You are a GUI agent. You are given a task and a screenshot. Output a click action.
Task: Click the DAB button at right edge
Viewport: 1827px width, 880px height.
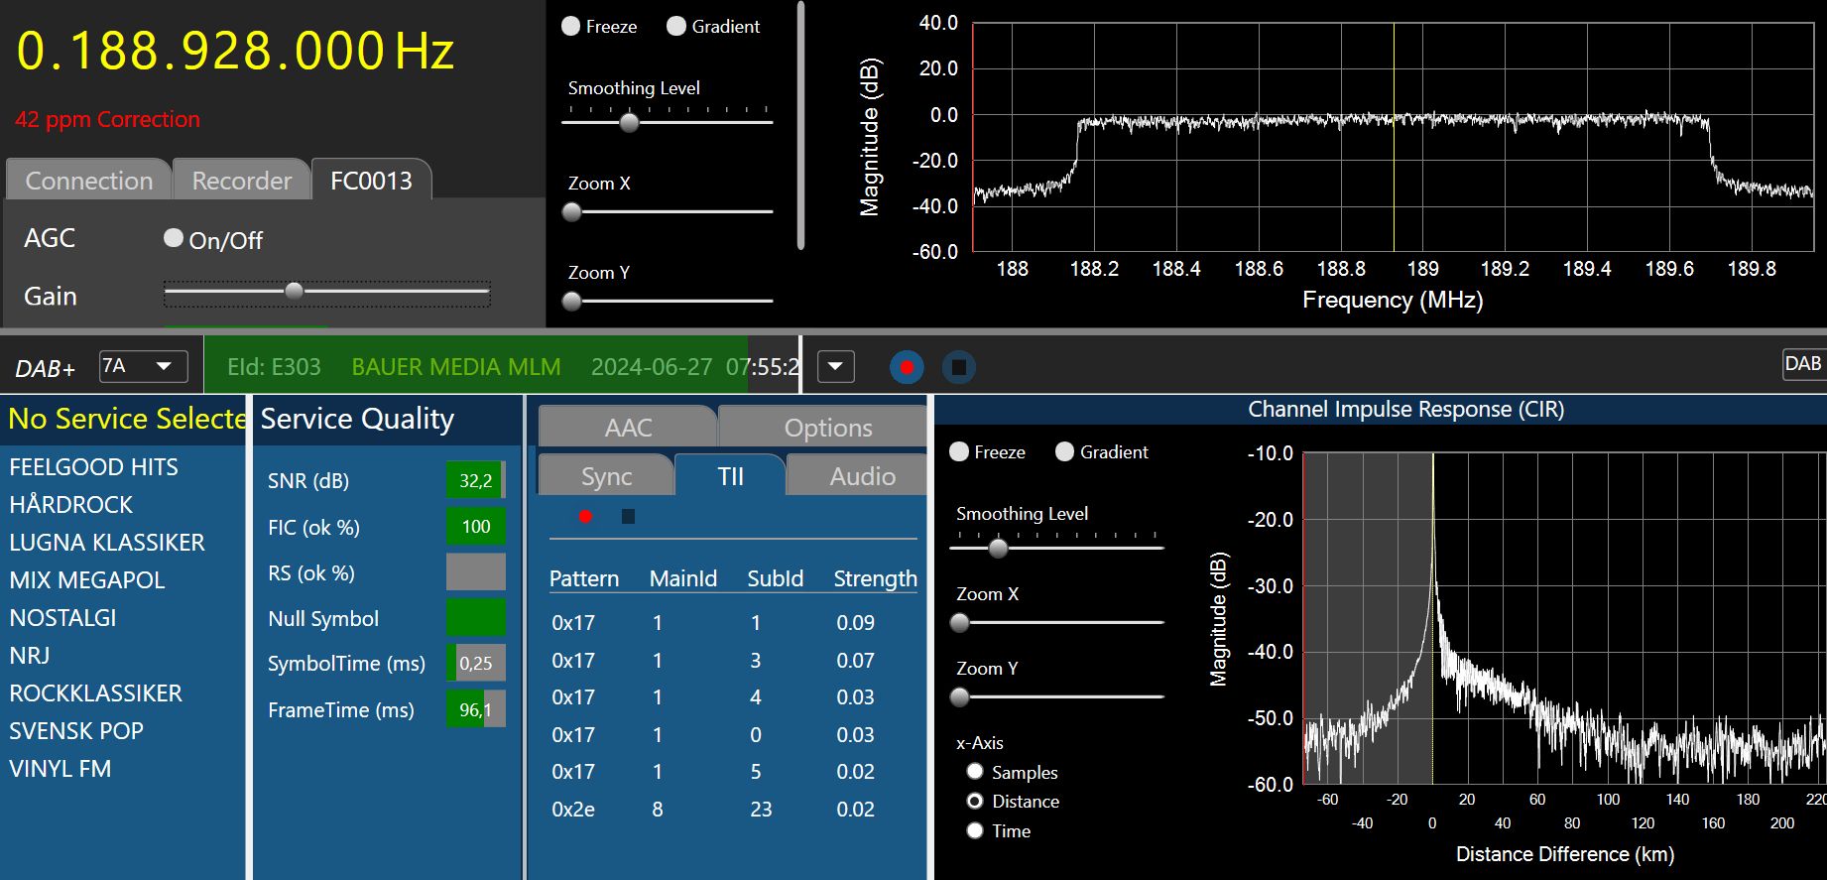click(x=1802, y=364)
